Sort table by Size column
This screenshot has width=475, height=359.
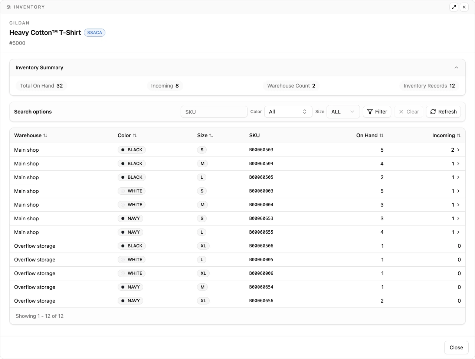pos(205,135)
